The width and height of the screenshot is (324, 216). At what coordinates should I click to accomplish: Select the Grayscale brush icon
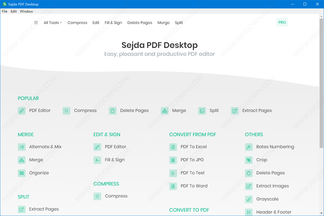[x=249, y=199]
